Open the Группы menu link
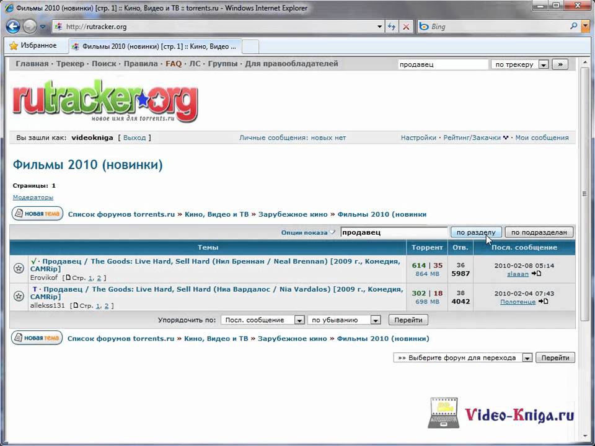Image resolution: width=595 pixels, height=446 pixels. click(x=223, y=64)
